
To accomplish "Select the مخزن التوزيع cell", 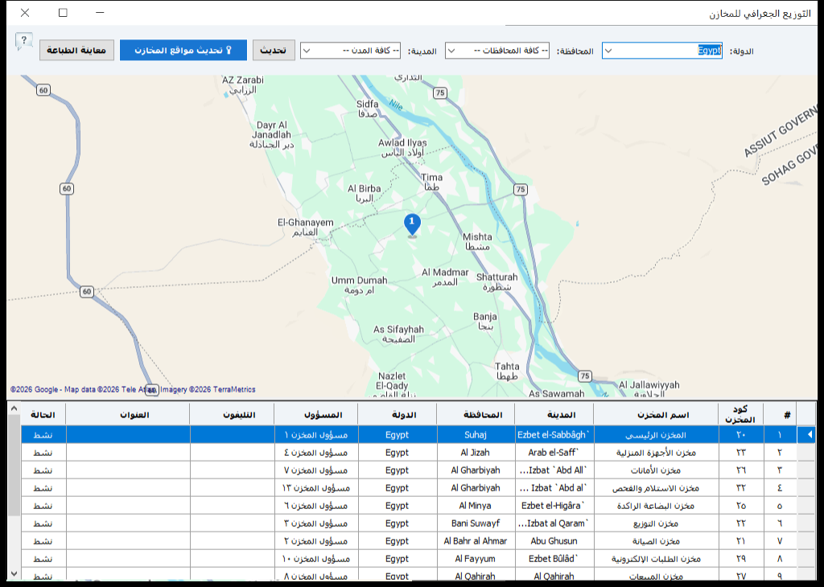I will coord(657,523).
